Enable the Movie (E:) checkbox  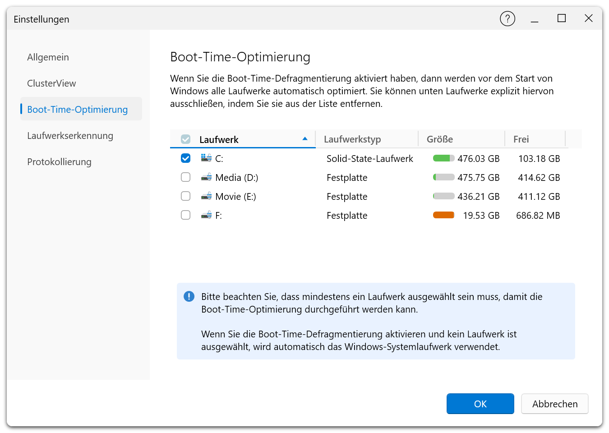click(185, 196)
